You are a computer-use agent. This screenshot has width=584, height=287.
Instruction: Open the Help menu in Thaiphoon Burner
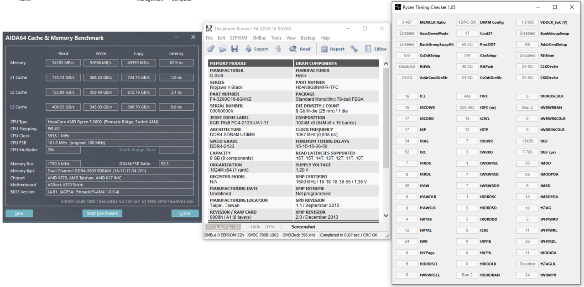coord(325,38)
